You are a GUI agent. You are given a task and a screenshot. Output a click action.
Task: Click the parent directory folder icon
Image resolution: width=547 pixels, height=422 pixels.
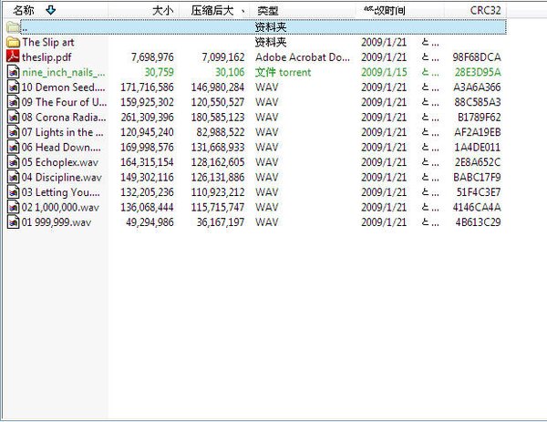[x=13, y=27]
